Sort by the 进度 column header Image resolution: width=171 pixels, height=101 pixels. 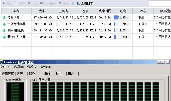pyautogui.click(x=123, y=11)
